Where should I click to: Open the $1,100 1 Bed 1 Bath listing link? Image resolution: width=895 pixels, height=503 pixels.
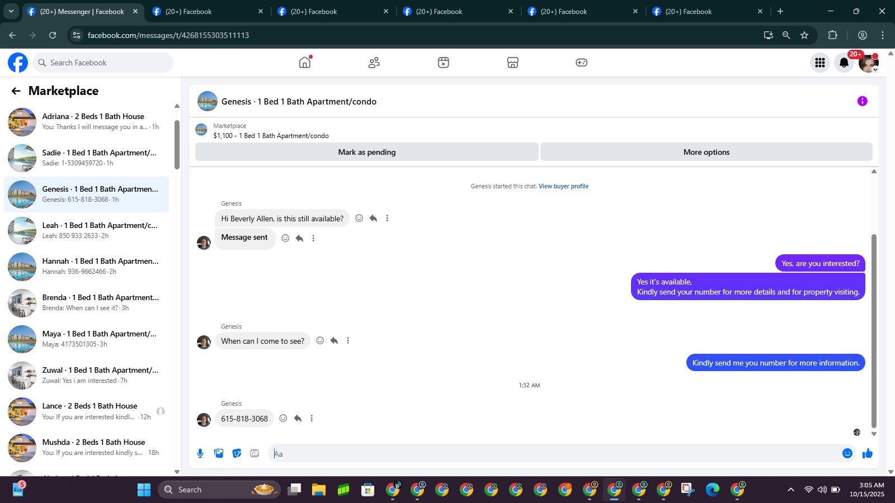[x=271, y=136]
